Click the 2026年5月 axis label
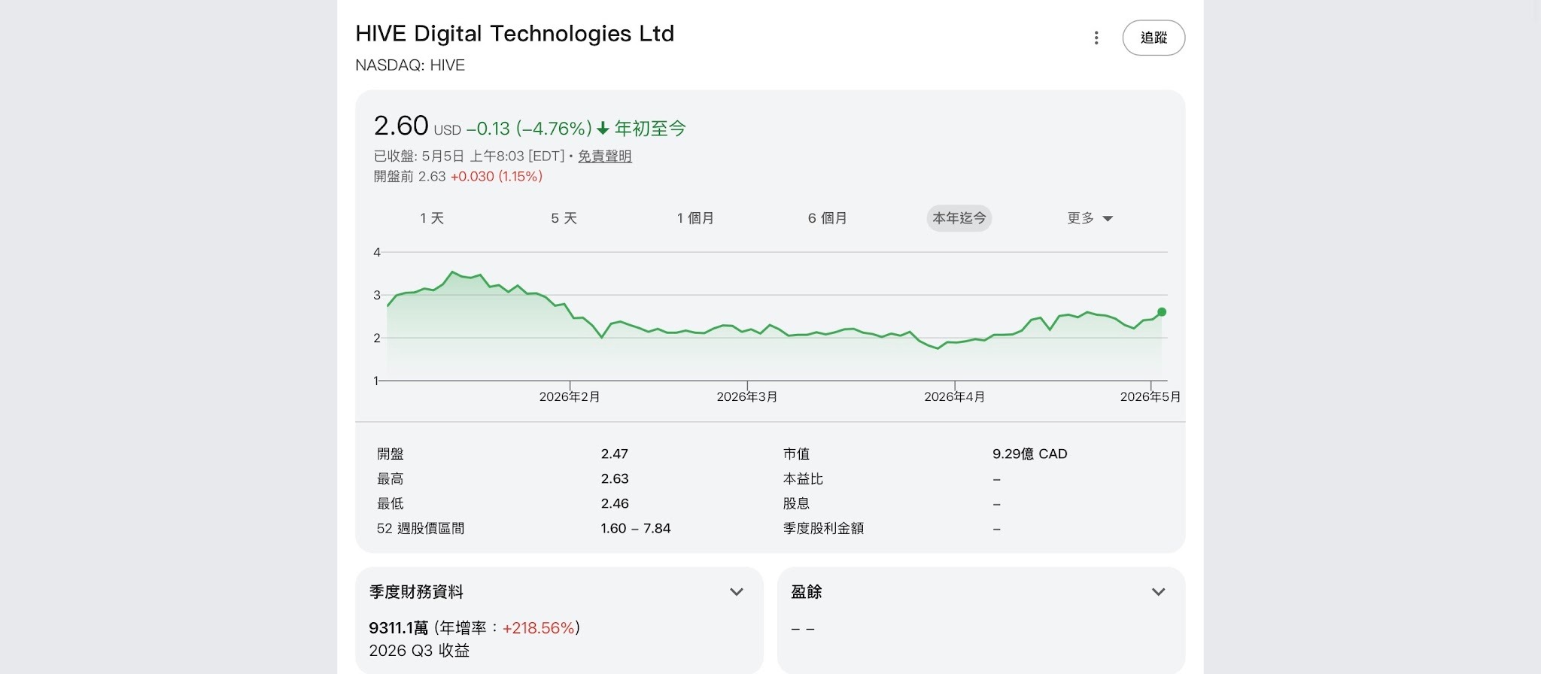The width and height of the screenshot is (1541, 674). click(1150, 396)
